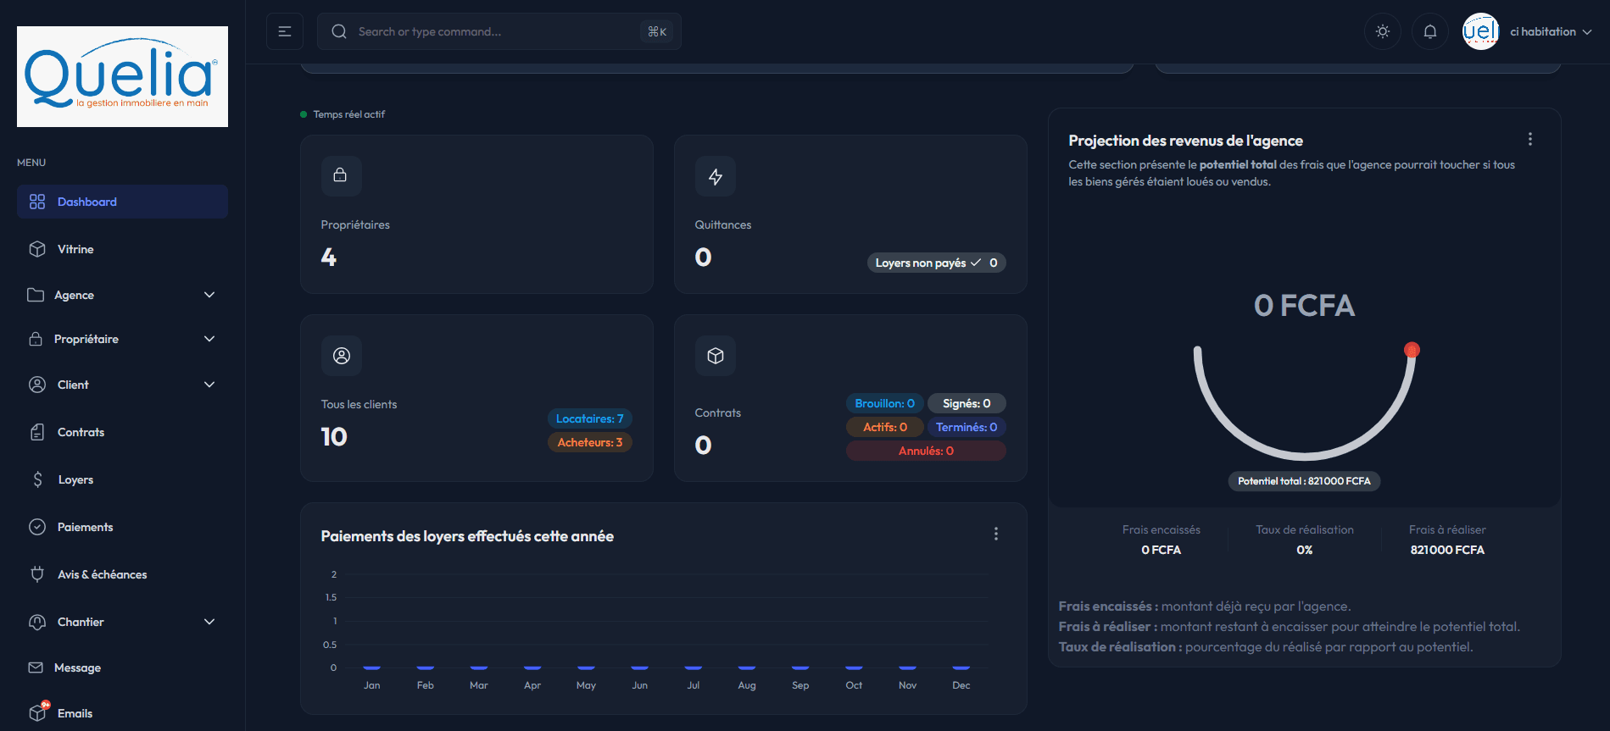1610x731 pixels.
Task: Click the Loyers non payés badge
Action: tap(935, 263)
